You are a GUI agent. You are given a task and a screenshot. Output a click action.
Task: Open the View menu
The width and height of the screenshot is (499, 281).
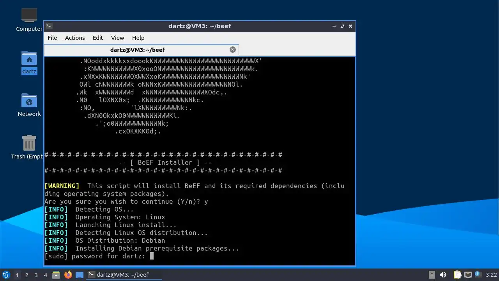pyautogui.click(x=117, y=38)
